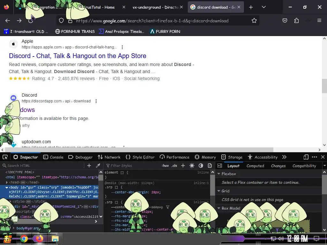327x245 pixels.
Task: Toggle the .cls classes panel
Action: [174, 166]
